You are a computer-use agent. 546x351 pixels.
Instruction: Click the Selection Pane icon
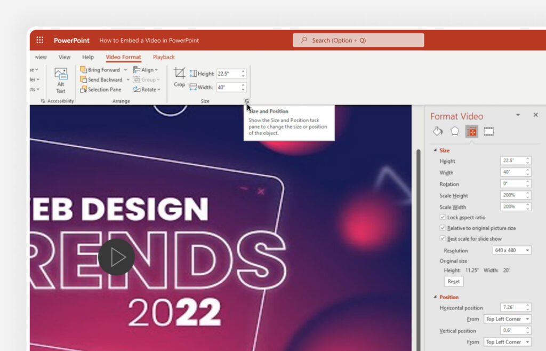pyautogui.click(x=83, y=90)
